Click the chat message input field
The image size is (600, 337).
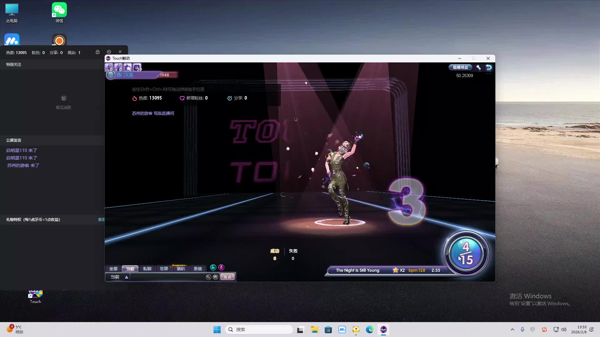click(x=167, y=277)
